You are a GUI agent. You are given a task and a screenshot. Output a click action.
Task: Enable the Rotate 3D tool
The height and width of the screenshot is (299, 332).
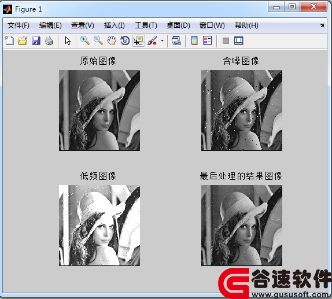click(x=125, y=40)
